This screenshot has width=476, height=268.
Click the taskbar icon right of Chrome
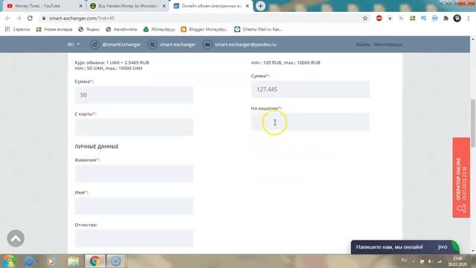click(x=115, y=261)
